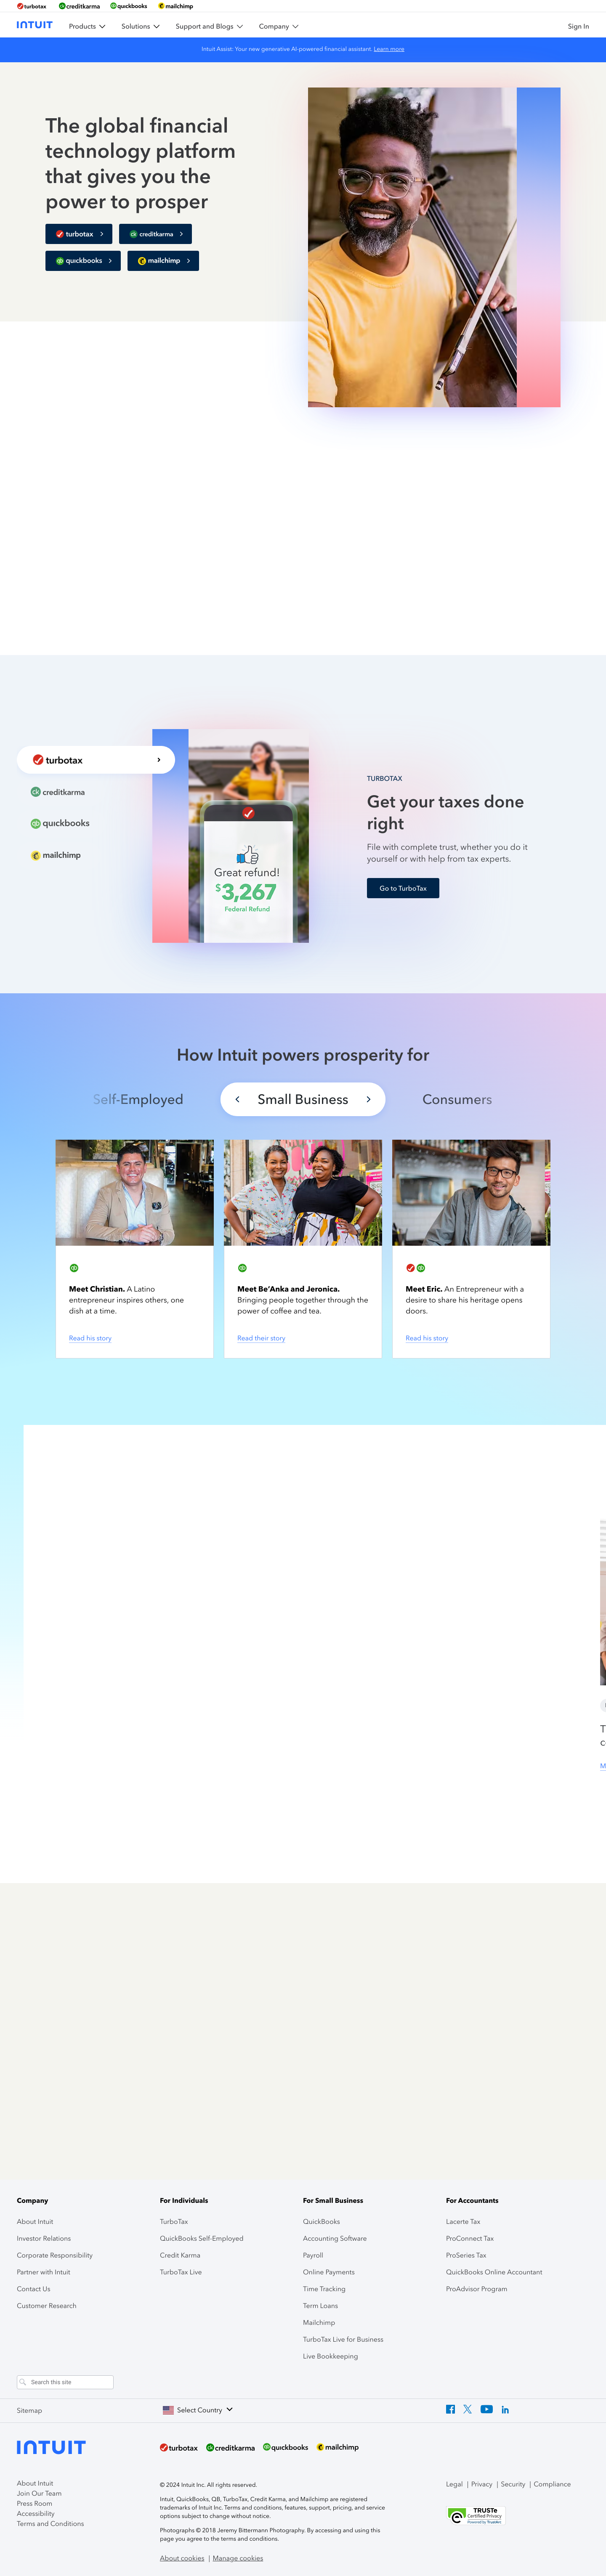
Task: Open the mailchimp logo in top bar
Action: (x=176, y=6)
